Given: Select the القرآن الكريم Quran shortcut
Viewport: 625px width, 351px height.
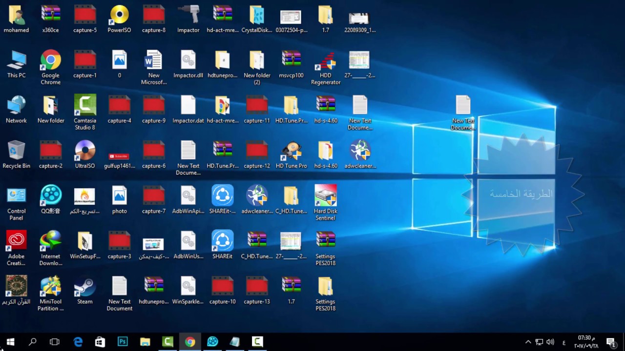Looking at the screenshot, I should (x=16, y=290).
